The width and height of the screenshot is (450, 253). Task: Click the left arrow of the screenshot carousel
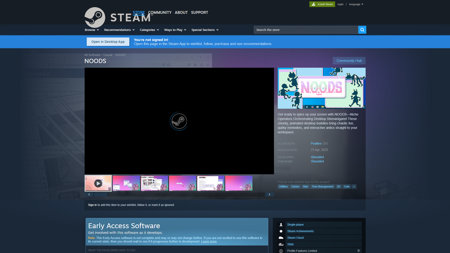pos(89,194)
